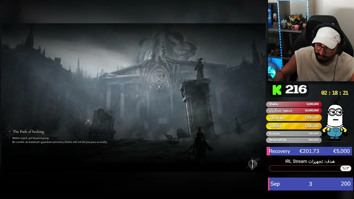
Task: Click the €5,000 goal target
Action: pyautogui.click(x=342, y=151)
